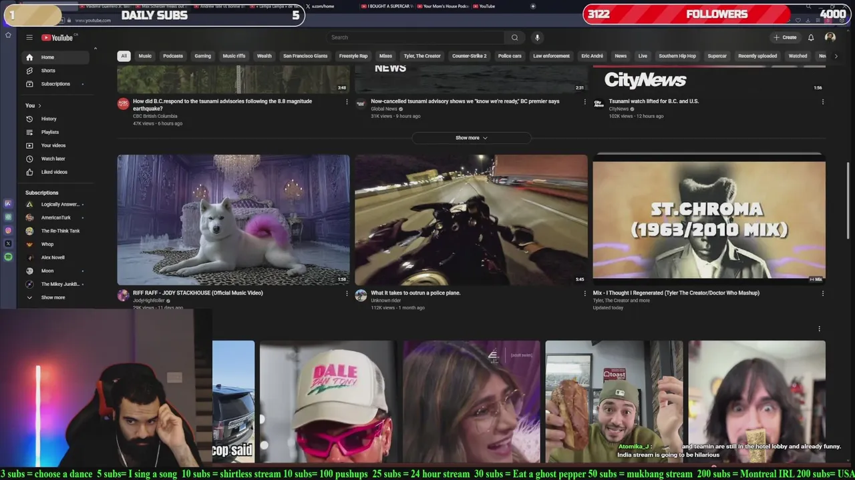Open more options for police plane video
855x480 pixels.
click(x=584, y=293)
